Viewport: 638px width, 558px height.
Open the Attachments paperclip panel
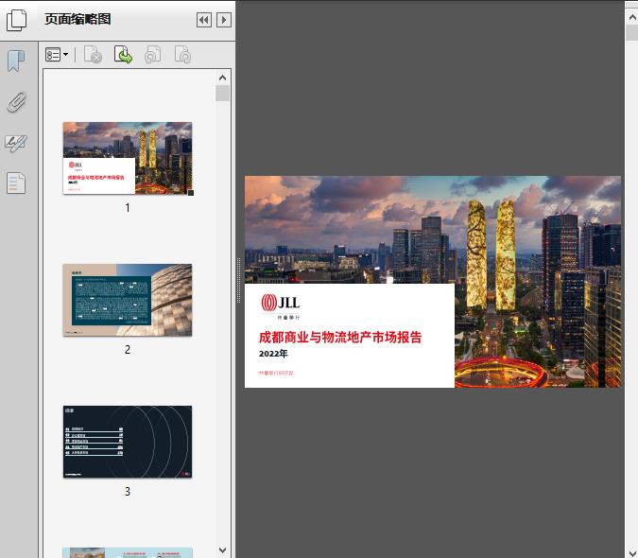(17, 102)
